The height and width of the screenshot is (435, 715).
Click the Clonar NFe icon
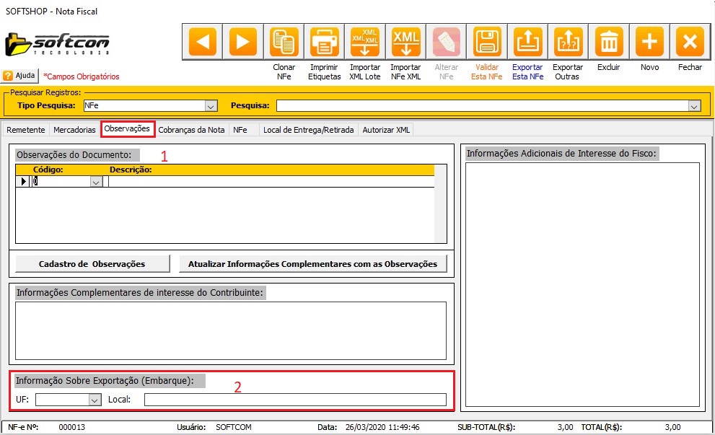tap(284, 42)
